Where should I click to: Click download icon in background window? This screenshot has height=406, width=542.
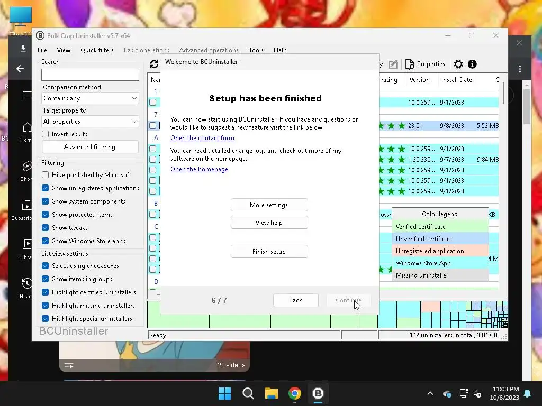click(x=23, y=48)
